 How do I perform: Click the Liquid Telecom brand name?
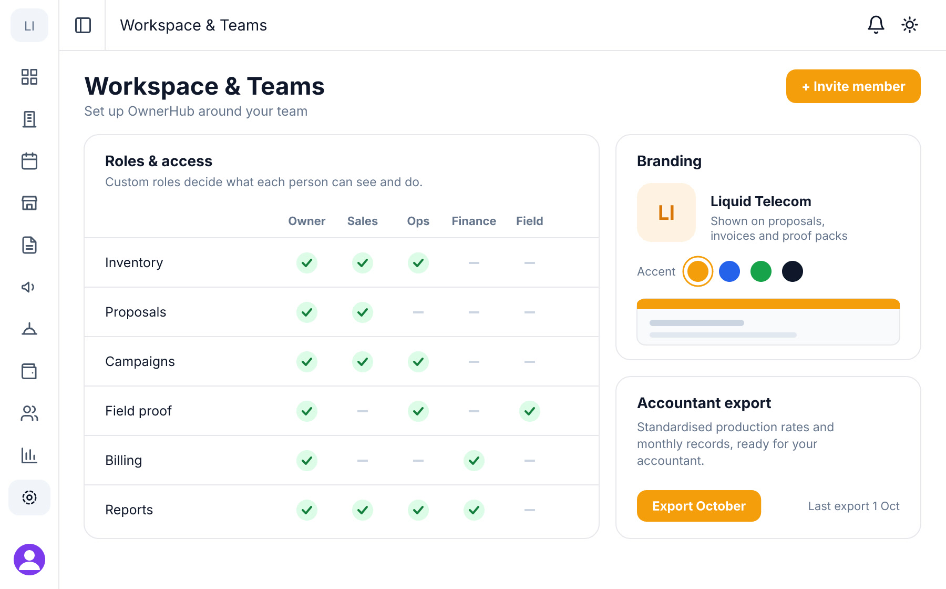(761, 201)
